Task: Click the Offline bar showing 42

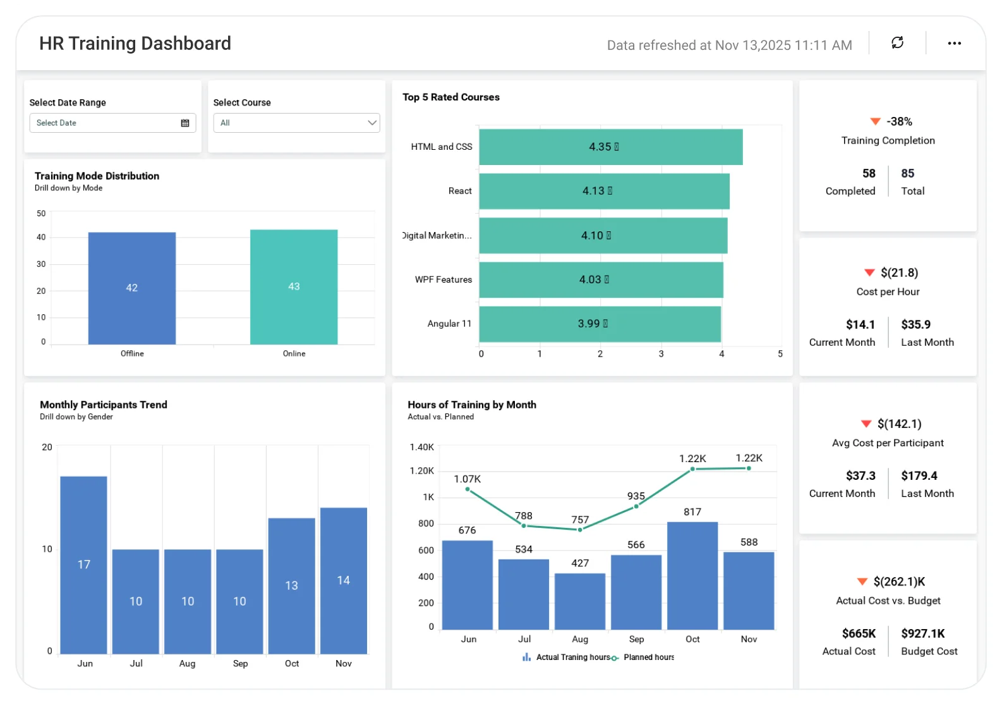Action: tap(131, 288)
